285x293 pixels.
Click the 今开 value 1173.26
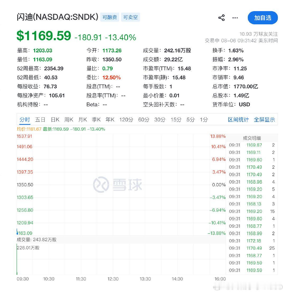pos(112,51)
